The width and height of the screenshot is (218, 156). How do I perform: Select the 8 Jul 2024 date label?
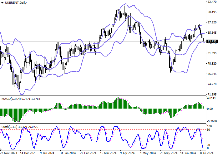(207, 153)
